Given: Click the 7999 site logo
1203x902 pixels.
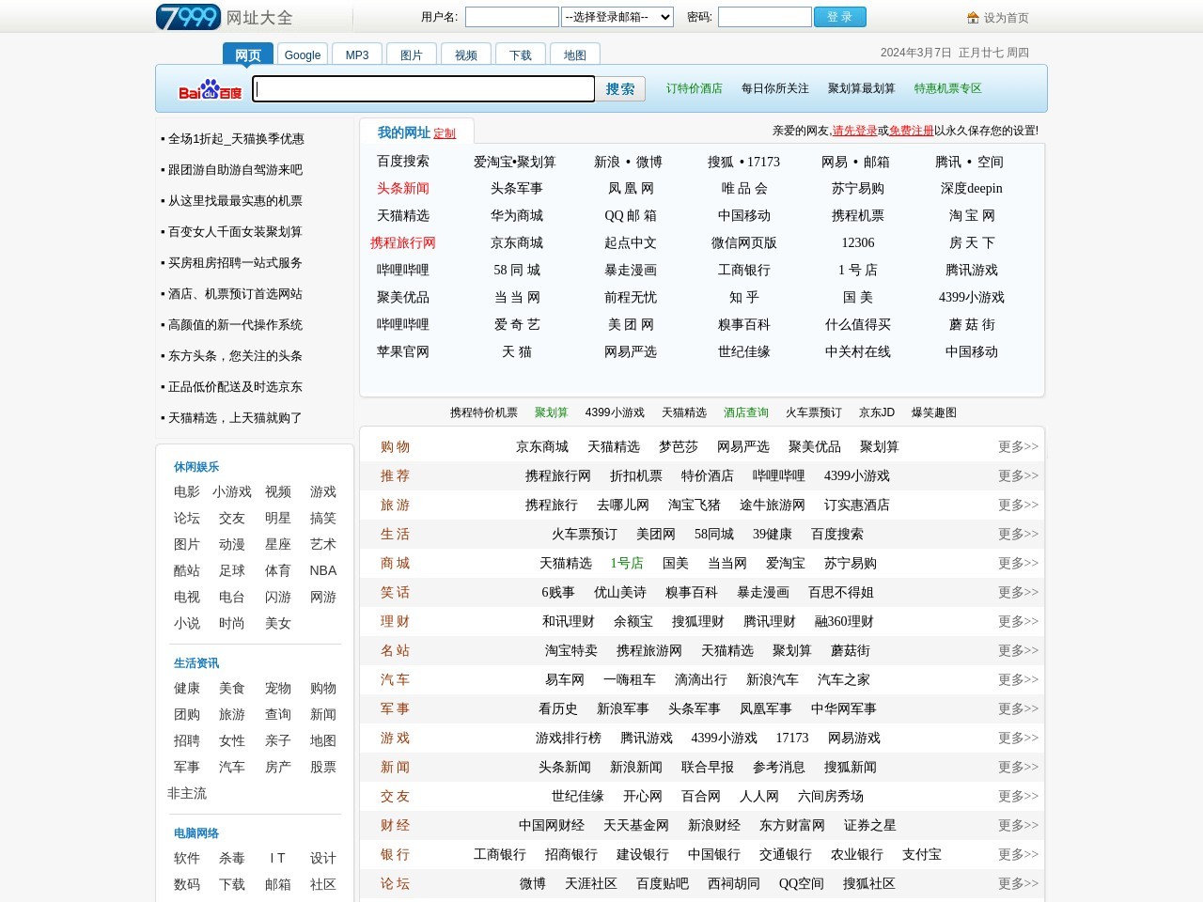Looking at the screenshot, I should point(188,17).
